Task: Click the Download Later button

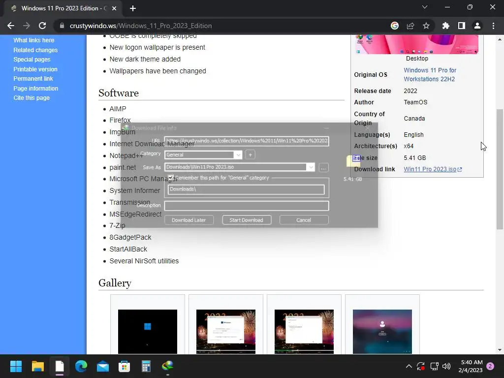Action: coord(189,220)
